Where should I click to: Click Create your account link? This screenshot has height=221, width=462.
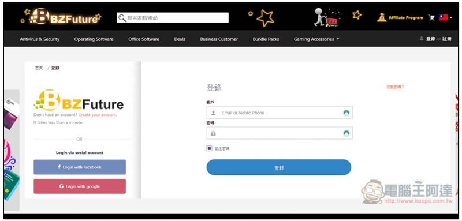97,115
